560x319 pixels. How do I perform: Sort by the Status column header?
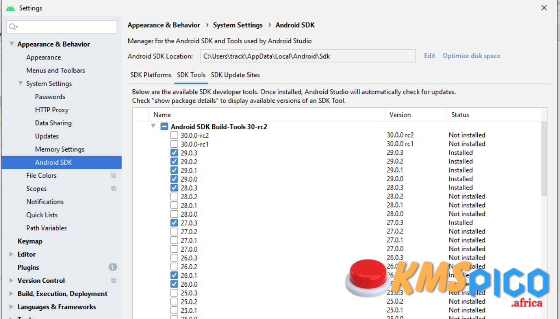[x=493, y=115]
